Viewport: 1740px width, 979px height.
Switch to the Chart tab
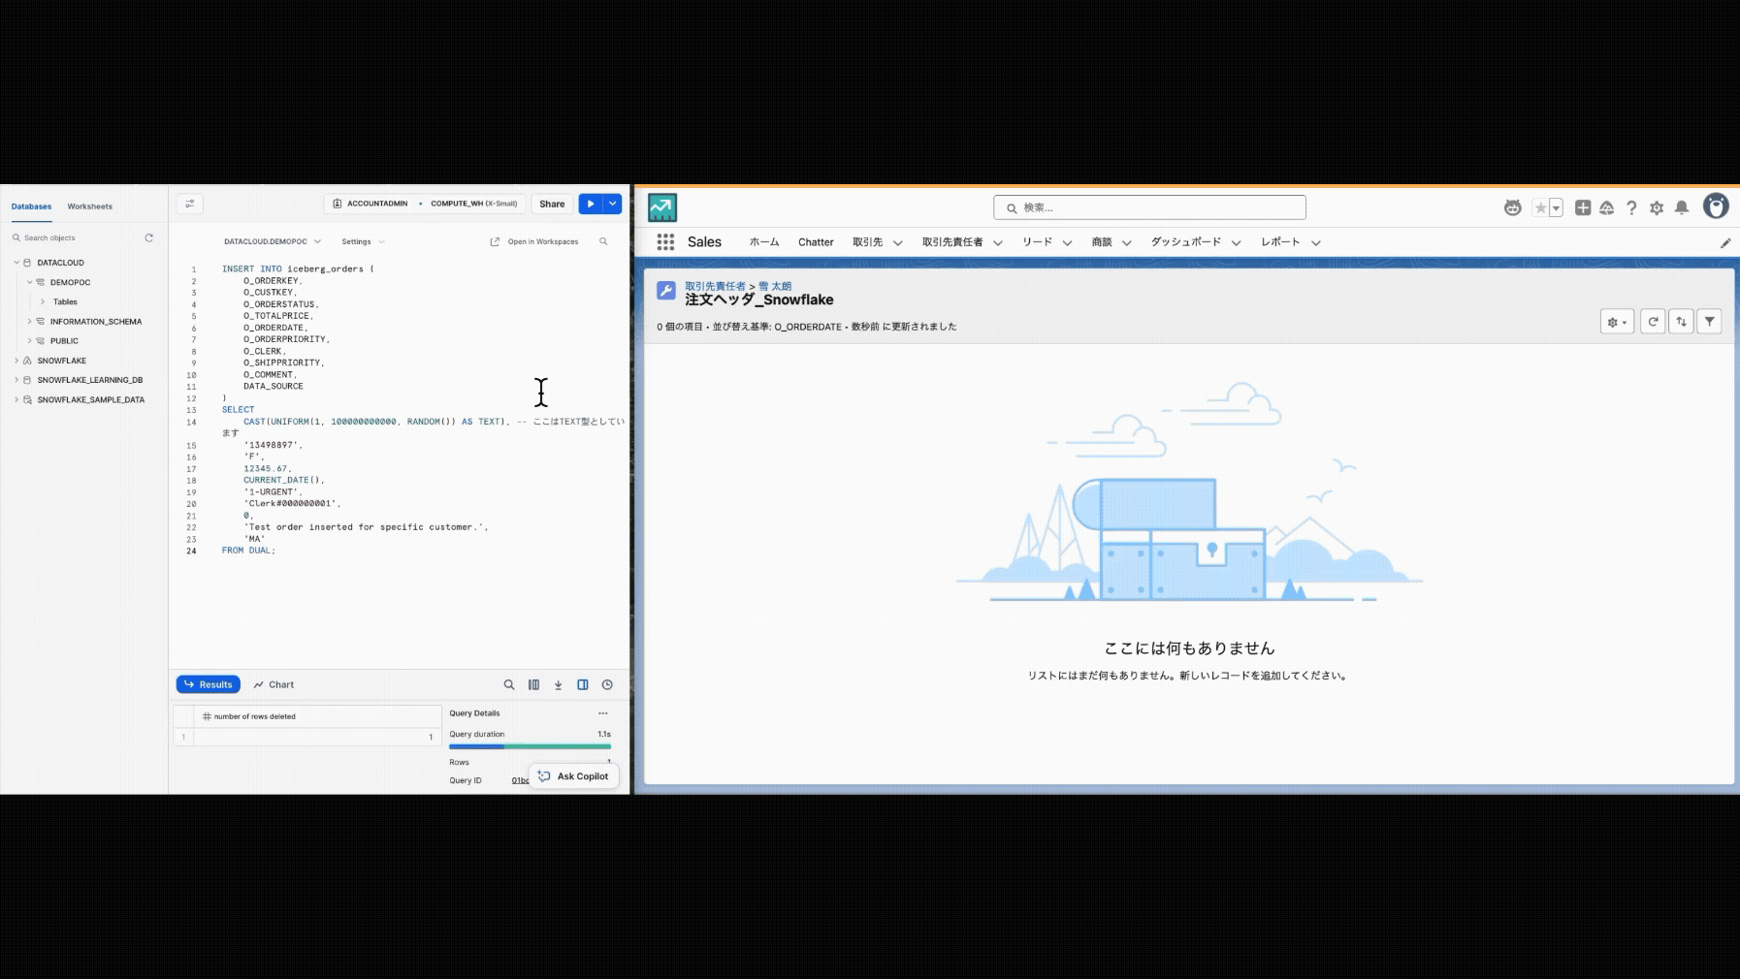274,684
